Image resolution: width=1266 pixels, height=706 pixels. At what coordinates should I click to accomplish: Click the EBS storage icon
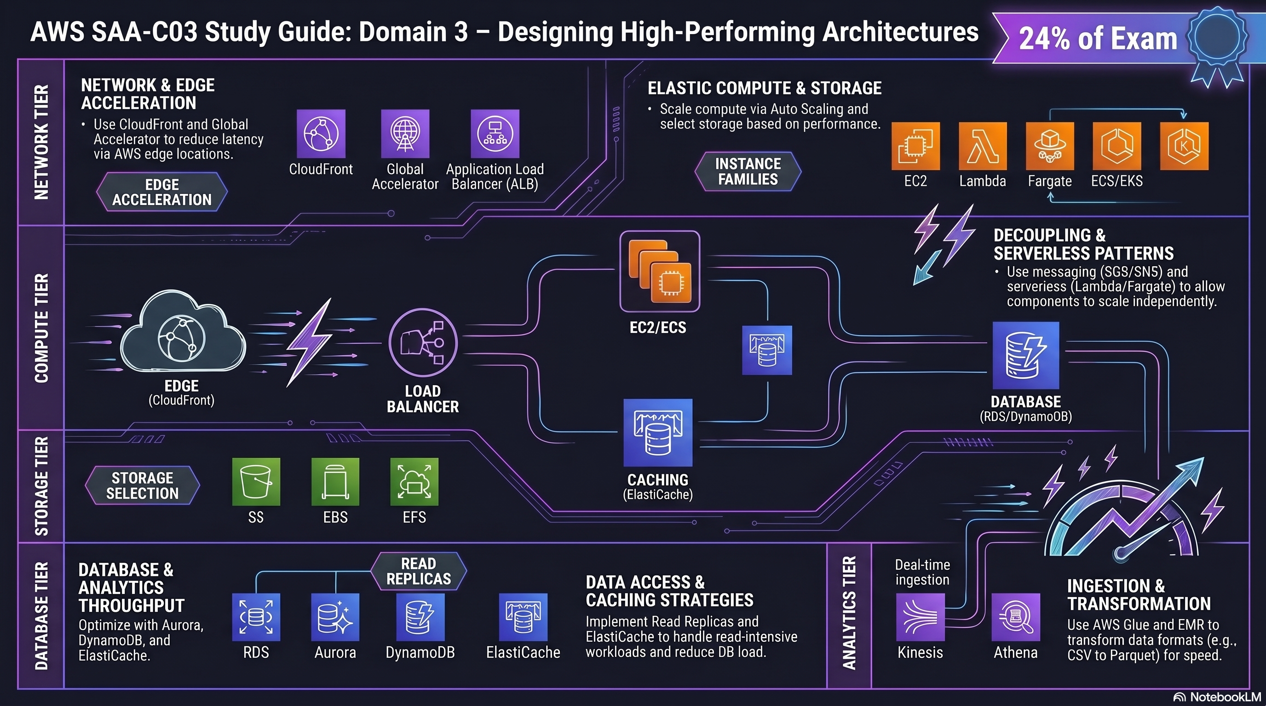(x=335, y=482)
